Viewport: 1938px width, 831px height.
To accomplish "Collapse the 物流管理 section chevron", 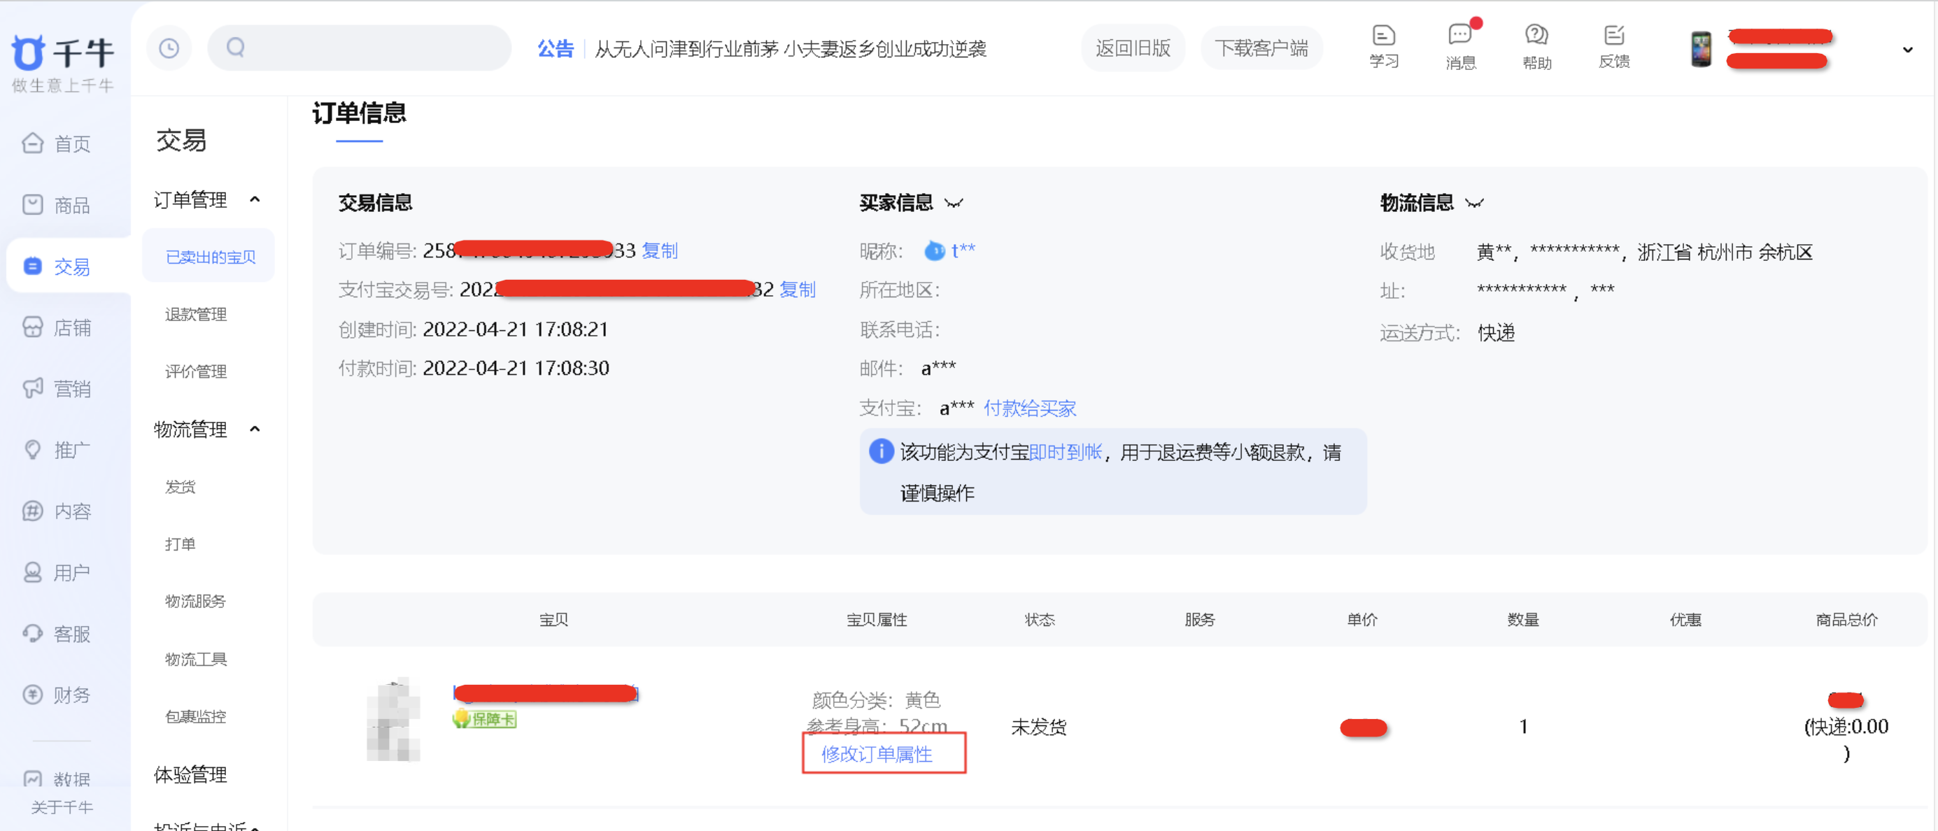I will click(255, 429).
